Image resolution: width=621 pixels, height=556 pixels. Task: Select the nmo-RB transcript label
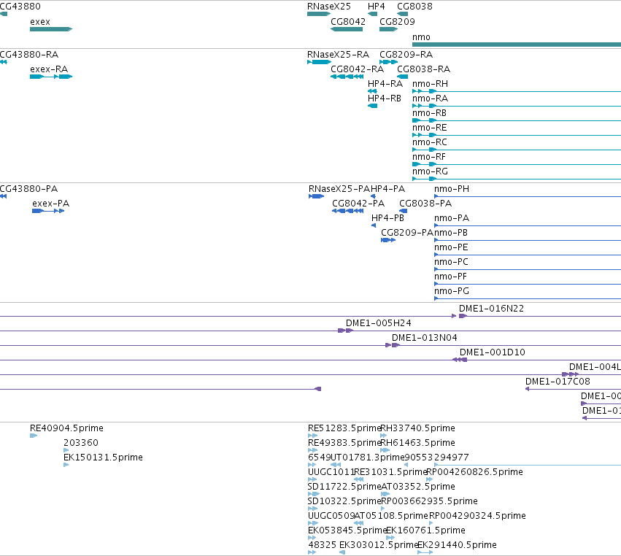click(429, 113)
